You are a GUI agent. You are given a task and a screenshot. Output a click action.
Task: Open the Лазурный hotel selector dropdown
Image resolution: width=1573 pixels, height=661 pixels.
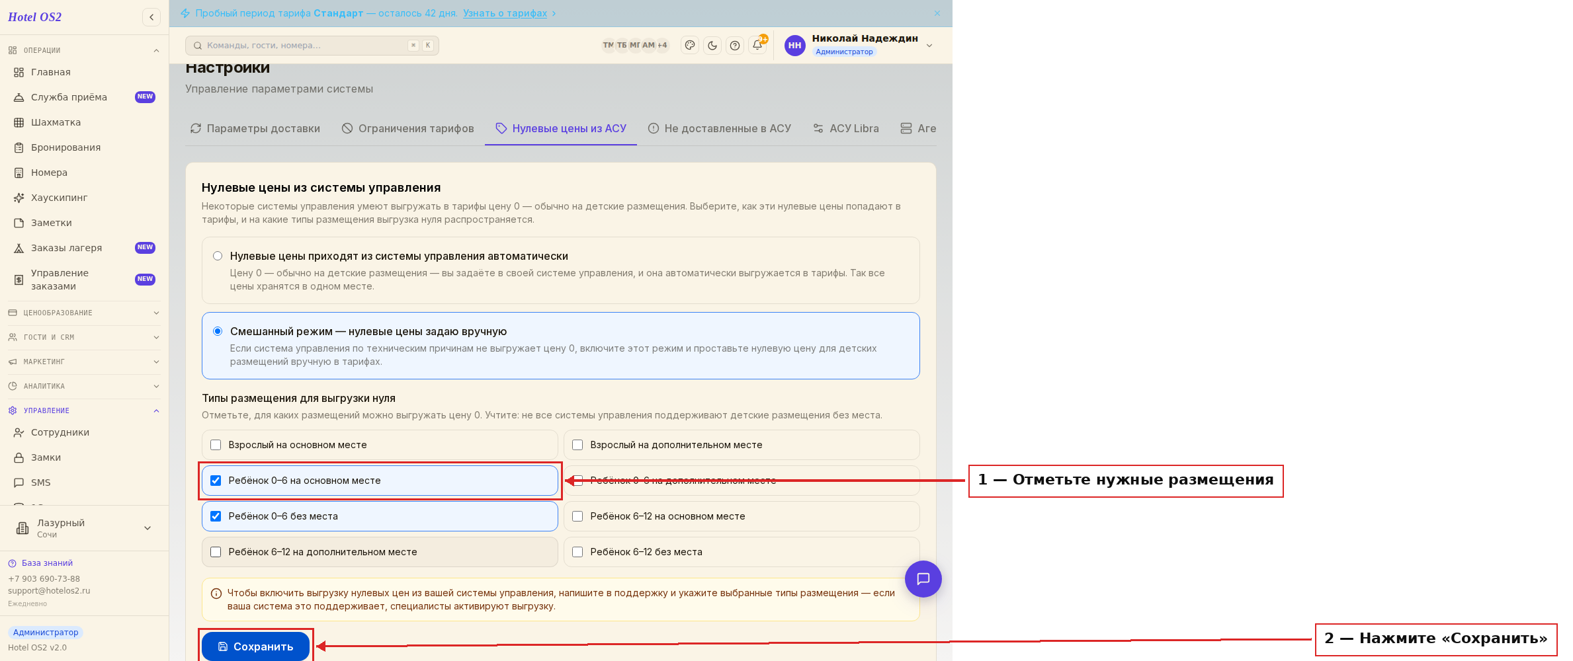point(84,528)
